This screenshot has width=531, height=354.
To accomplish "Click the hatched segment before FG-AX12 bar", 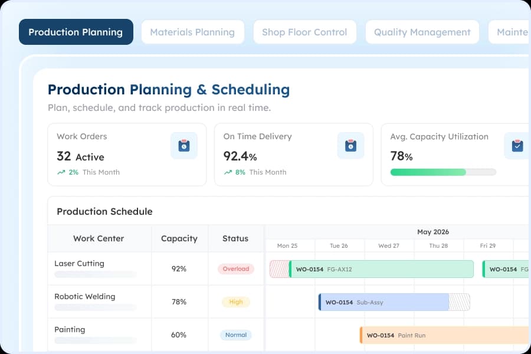I will click(280, 269).
